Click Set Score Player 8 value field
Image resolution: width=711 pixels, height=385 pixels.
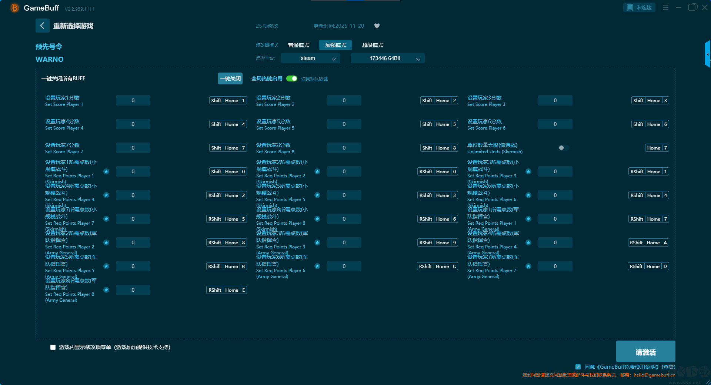(x=344, y=148)
